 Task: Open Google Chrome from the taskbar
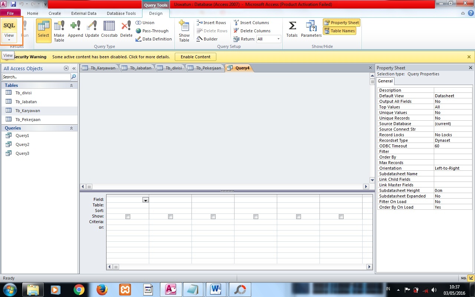point(79,290)
